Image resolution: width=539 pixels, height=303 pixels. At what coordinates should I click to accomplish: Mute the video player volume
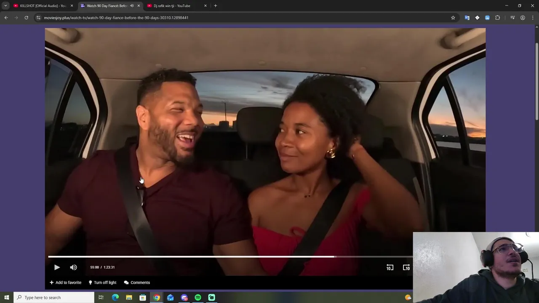pos(73,267)
